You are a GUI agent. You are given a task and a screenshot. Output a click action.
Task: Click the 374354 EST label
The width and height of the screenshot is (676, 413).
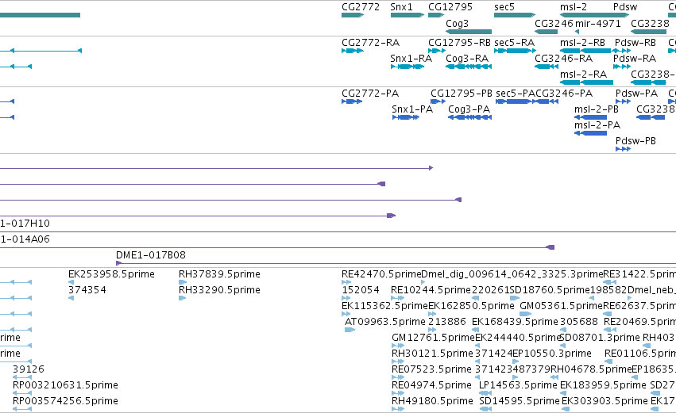pyautogui.click(x=87, y=290)
